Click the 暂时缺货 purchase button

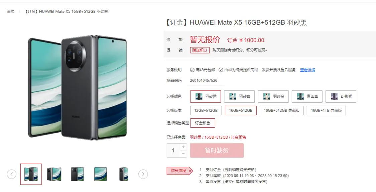pos(217,150)
